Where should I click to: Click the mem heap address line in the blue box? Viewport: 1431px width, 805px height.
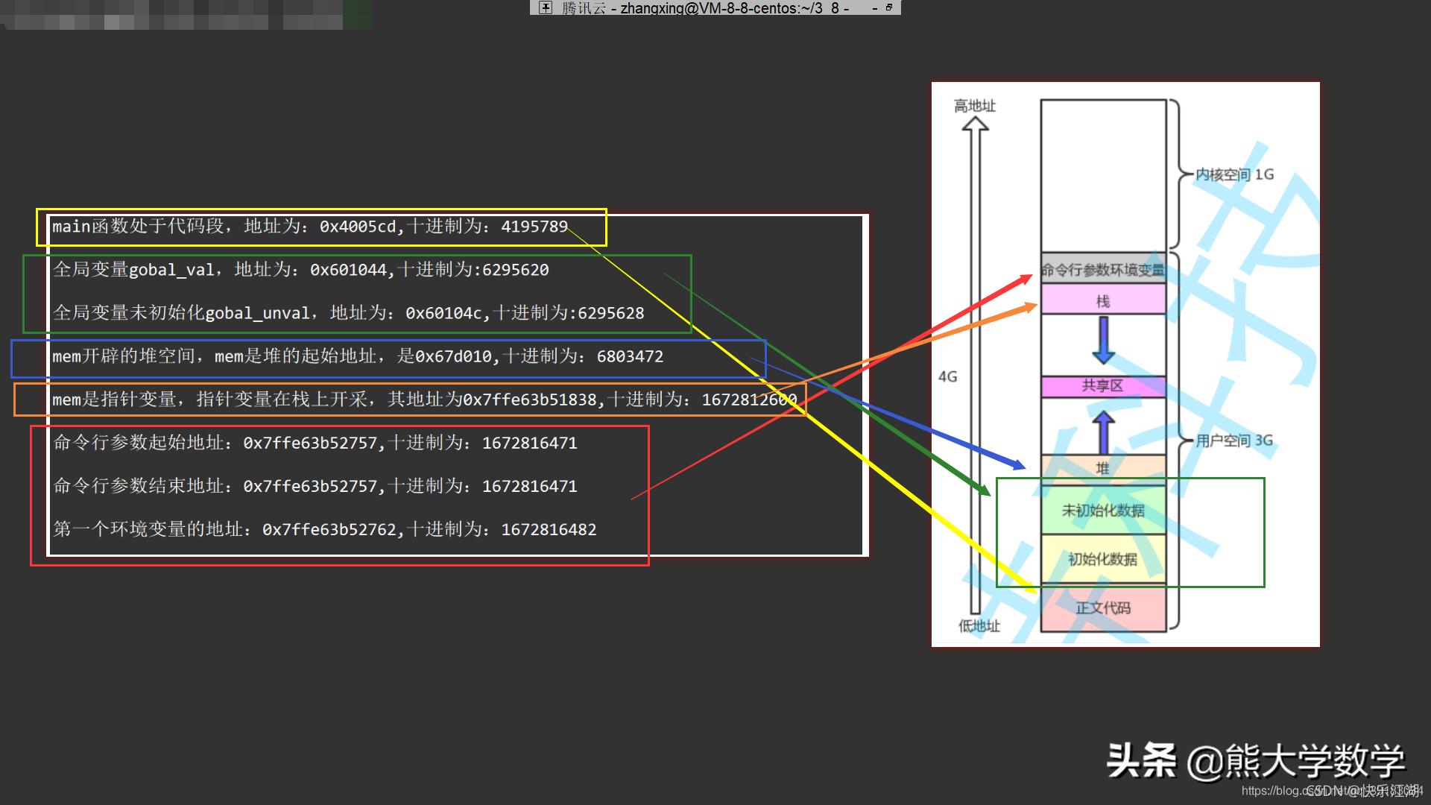point(358,357)
